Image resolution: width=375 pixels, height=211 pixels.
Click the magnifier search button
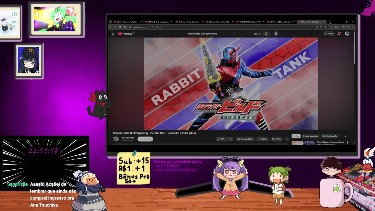point(266,34)
